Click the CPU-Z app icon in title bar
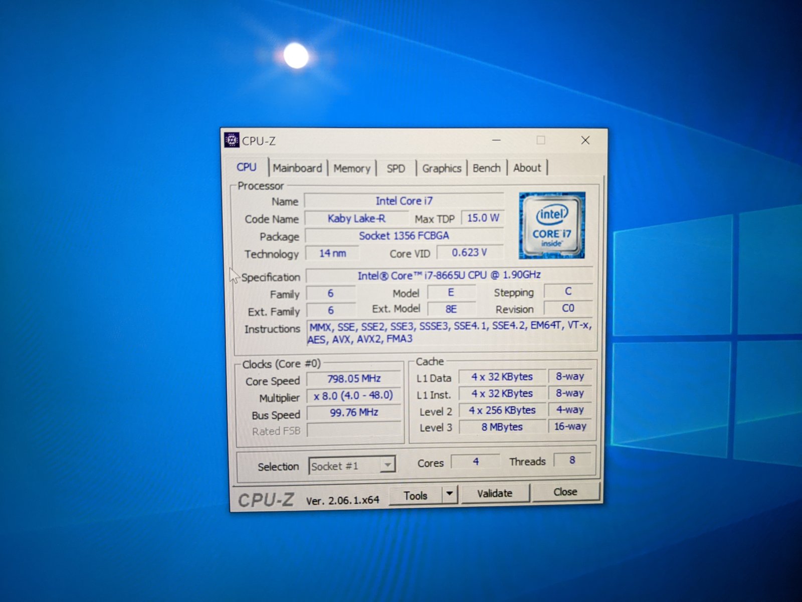 click(x=232, y=140)
